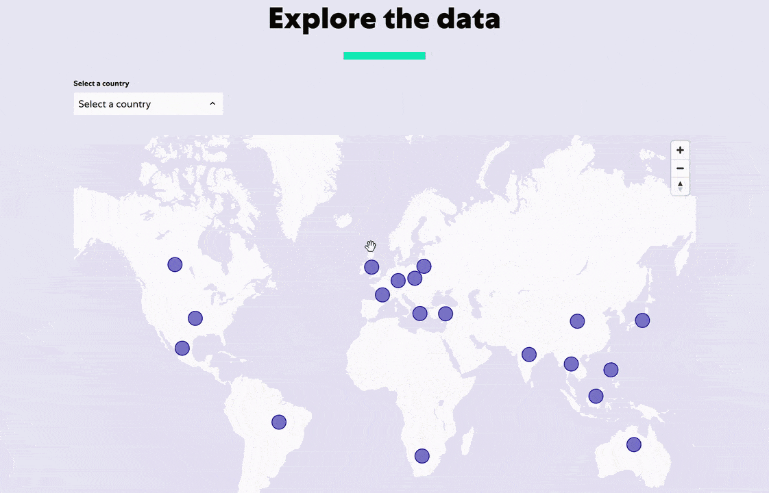Select the Brazil data marker
Viewport: 769px width, 493px height.
coord(279,422)
